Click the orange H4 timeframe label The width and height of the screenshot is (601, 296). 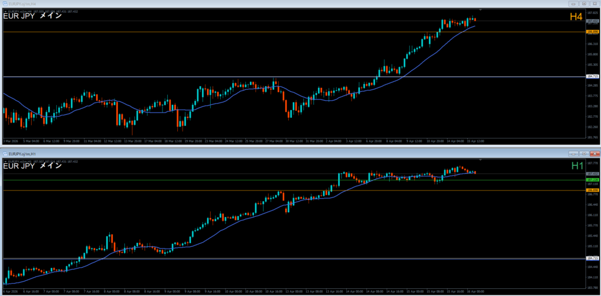[x=576, y=18]
